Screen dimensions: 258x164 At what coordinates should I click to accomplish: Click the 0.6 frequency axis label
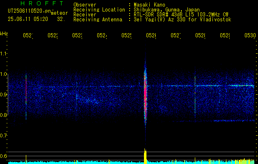(3, 156)
